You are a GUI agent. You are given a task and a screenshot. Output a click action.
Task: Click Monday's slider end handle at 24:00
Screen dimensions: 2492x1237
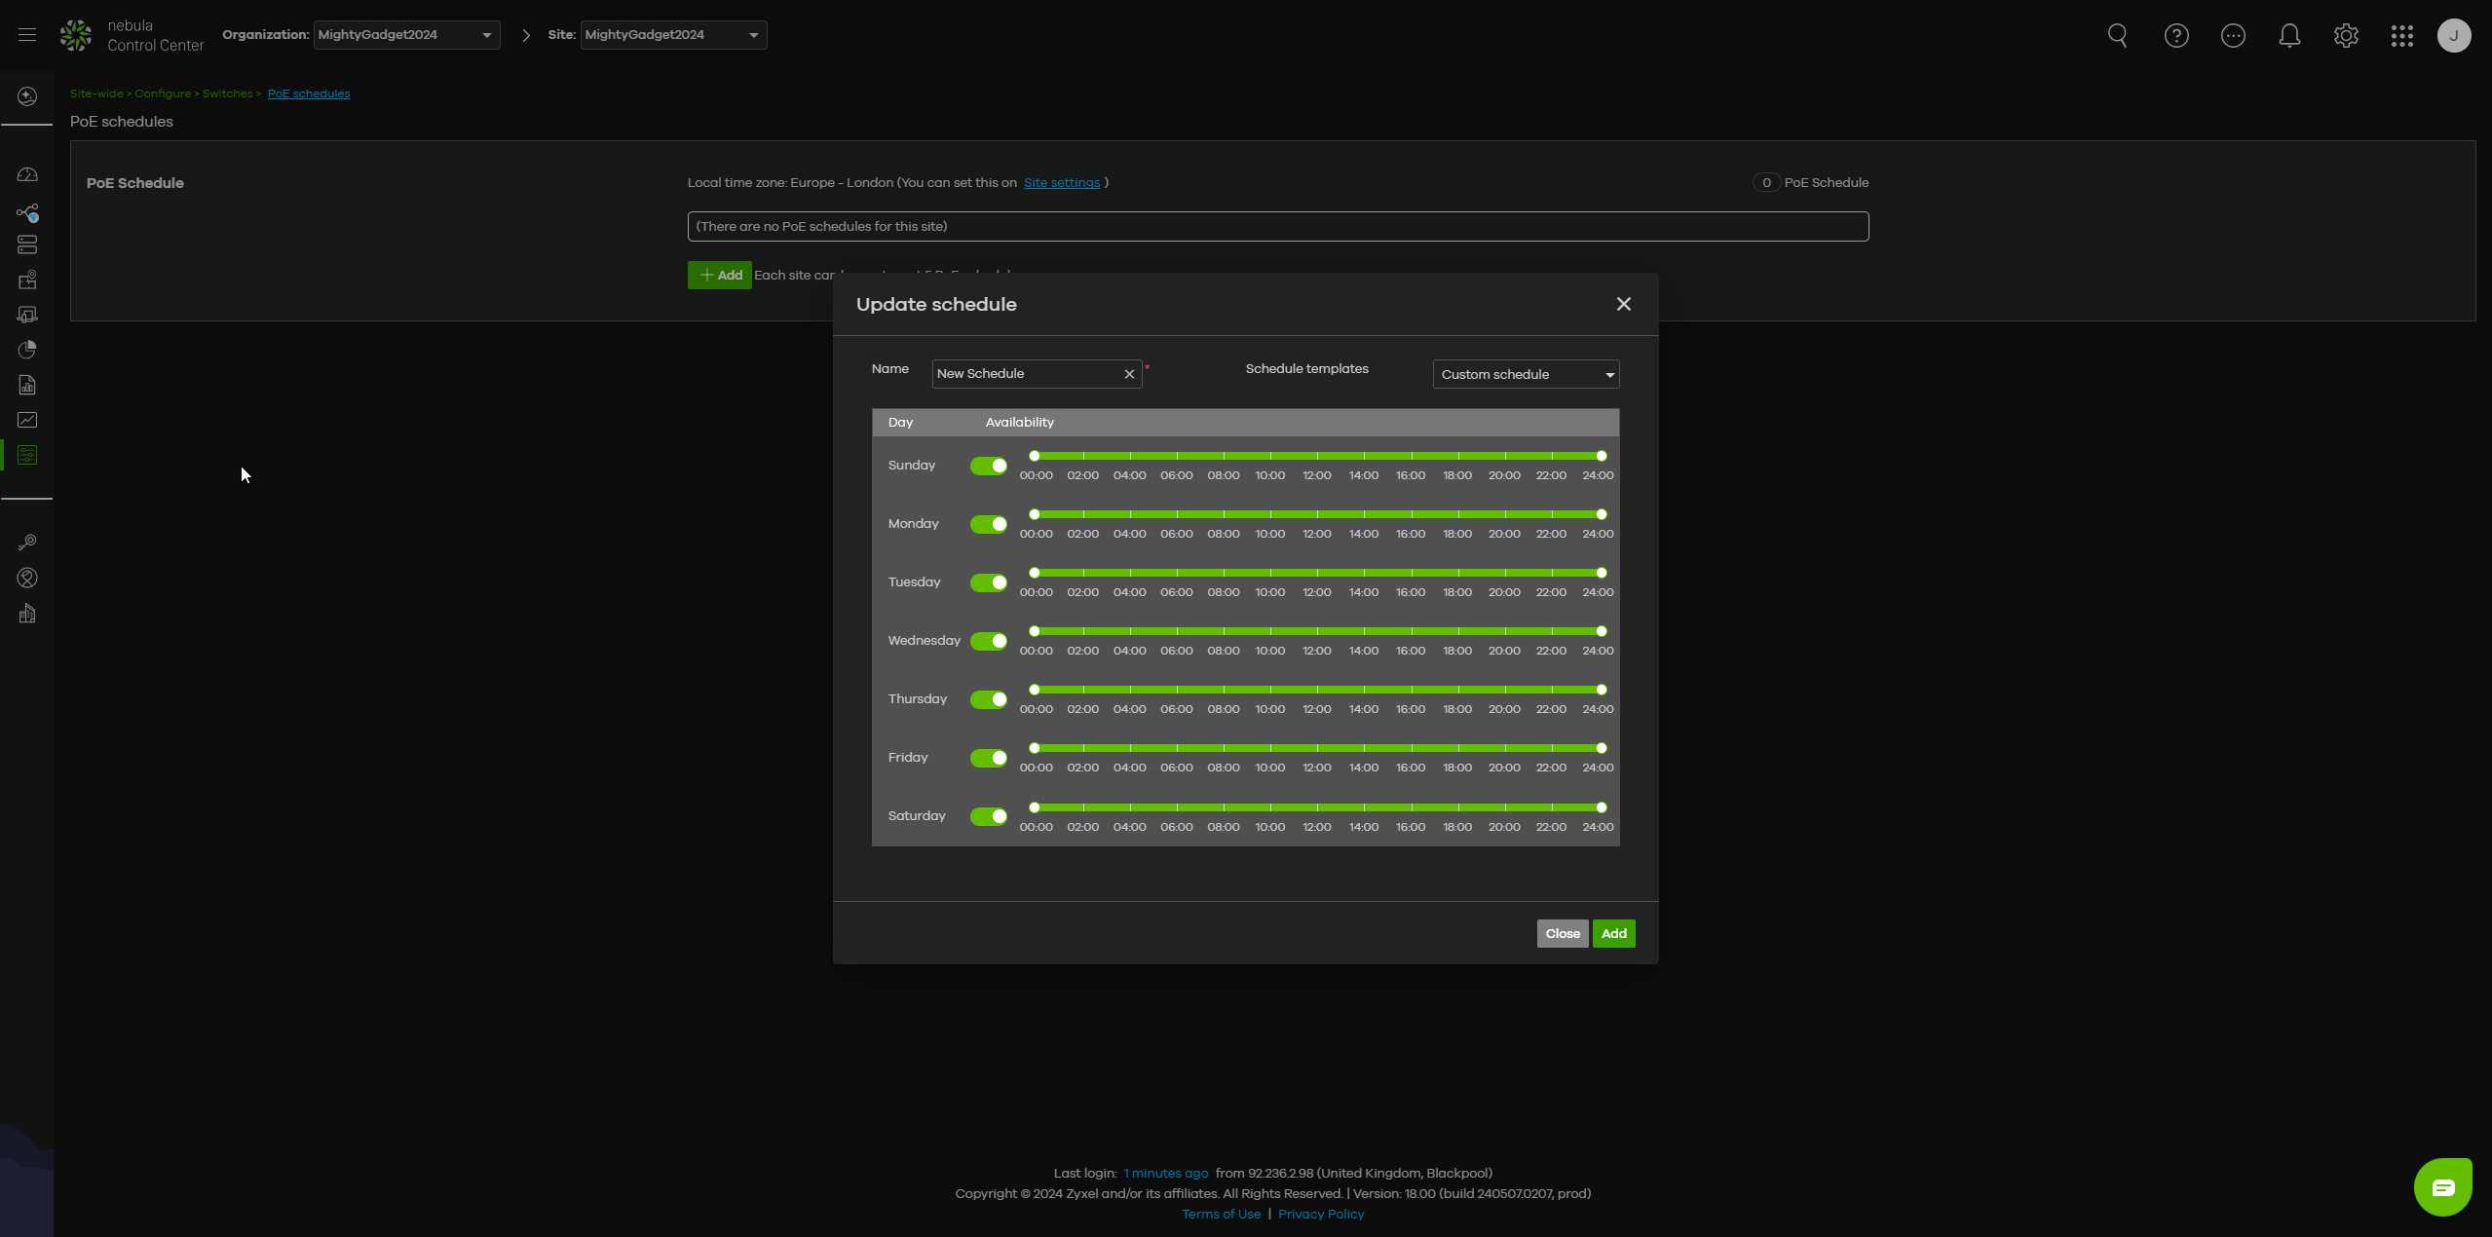click(1601, 514)
